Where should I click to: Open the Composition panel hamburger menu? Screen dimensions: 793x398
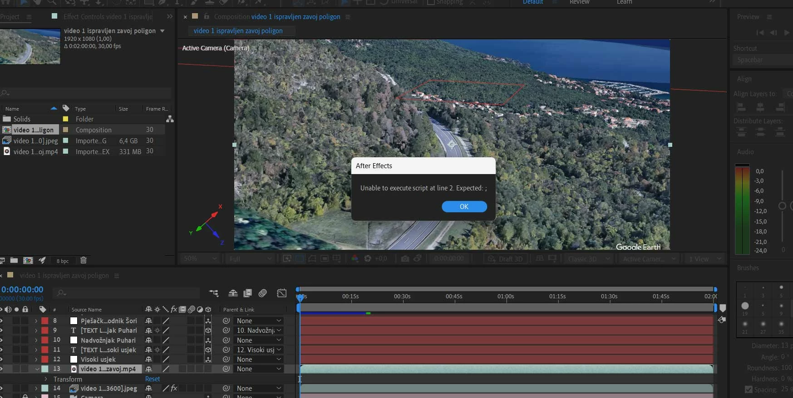[x=348, y=17]
